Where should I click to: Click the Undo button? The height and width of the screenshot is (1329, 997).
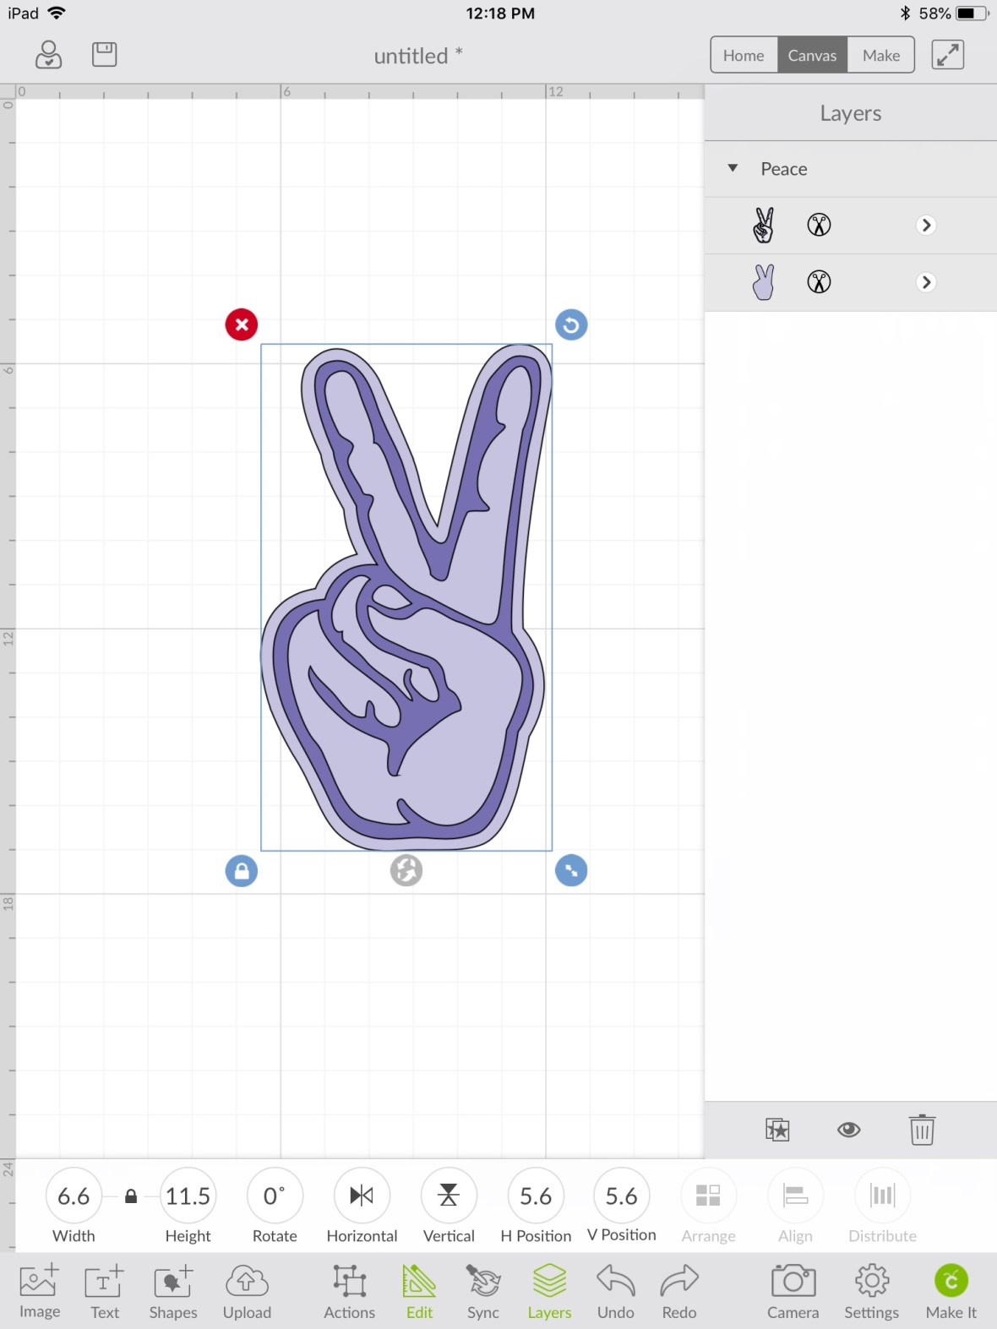click(x=615, y=1290)
